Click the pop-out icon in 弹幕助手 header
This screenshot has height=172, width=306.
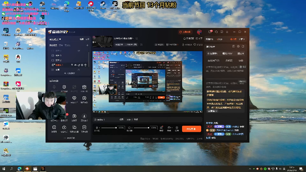tap(243, 46)
